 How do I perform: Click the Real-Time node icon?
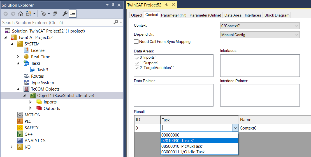click(26, 57)
